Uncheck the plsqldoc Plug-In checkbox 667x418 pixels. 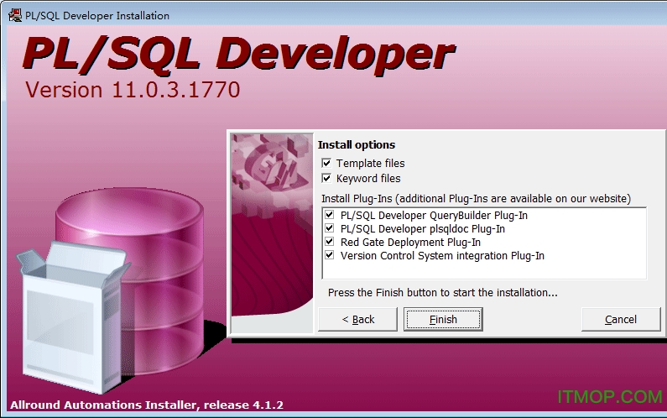tap(330, 228)
